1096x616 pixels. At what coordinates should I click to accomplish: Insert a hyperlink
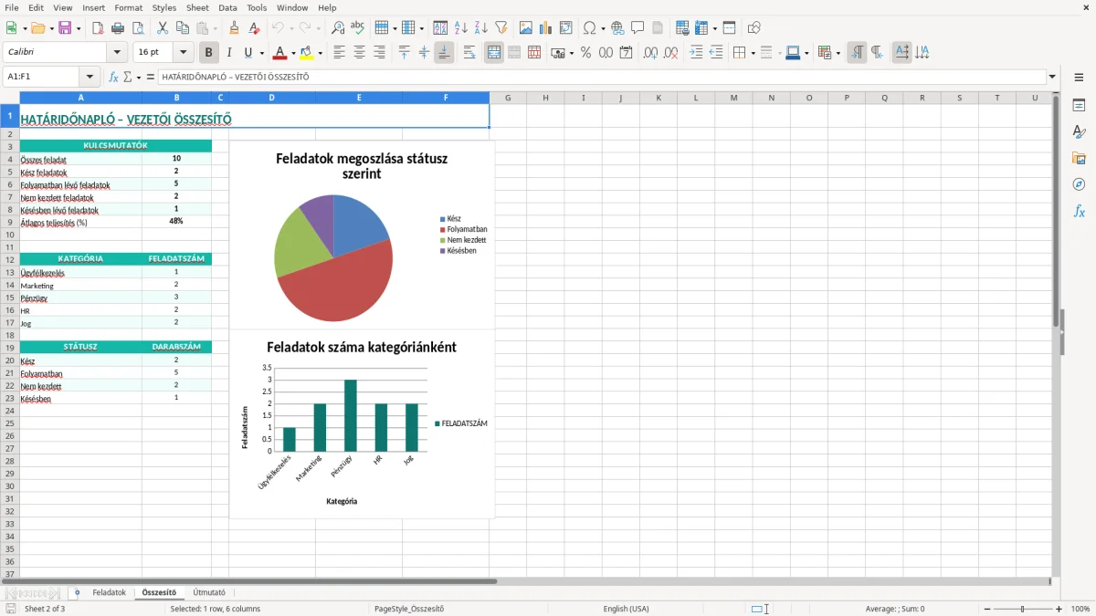pyautogui.click(x=617, y=28)
